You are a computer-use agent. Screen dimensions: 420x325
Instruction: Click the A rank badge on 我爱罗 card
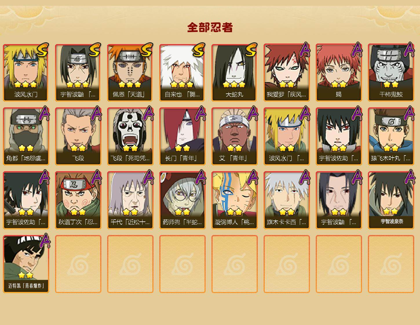[x=304, y=49]
